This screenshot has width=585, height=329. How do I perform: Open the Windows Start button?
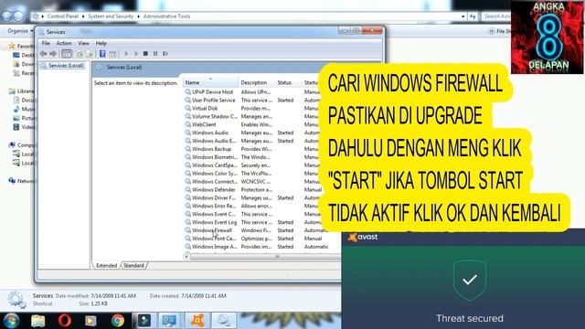(x=11, y=321)
